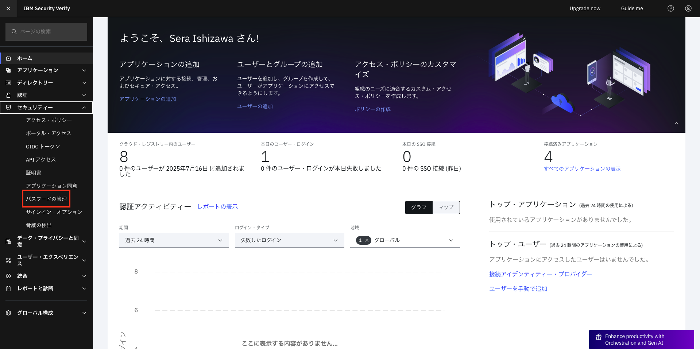Open 証明書 in the security menu
The height and width of the screenshot is (349, 700).
tap(34, 173)
